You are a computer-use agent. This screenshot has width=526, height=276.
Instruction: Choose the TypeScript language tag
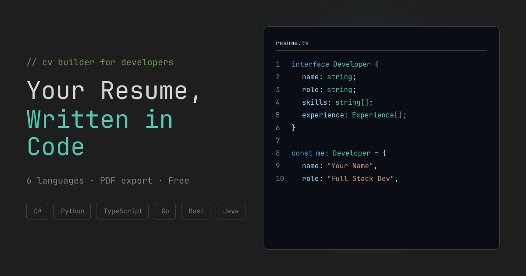(122, 211)
